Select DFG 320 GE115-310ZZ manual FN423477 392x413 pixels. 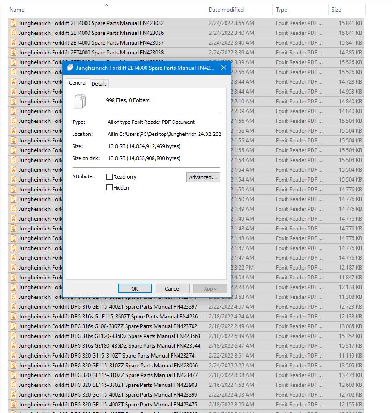point(108,375)
